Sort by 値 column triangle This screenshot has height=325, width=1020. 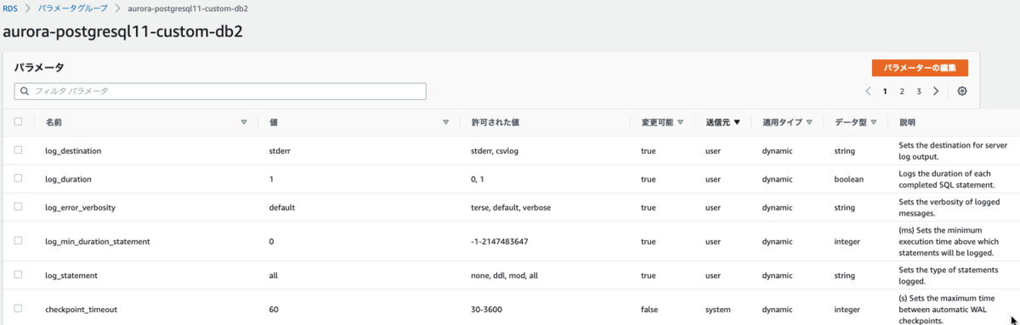tap(445, 122)
